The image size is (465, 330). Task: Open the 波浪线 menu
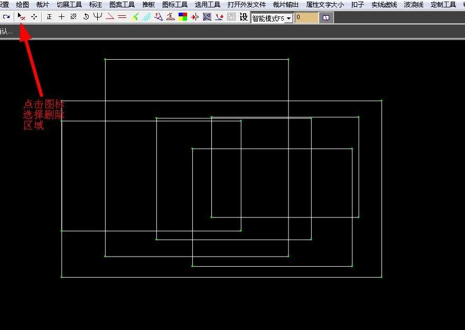coord(414,4)
